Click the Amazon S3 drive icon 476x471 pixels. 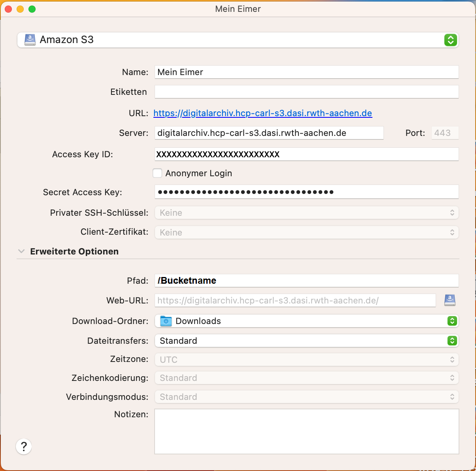pyautogui.click(x=30, y=40)
